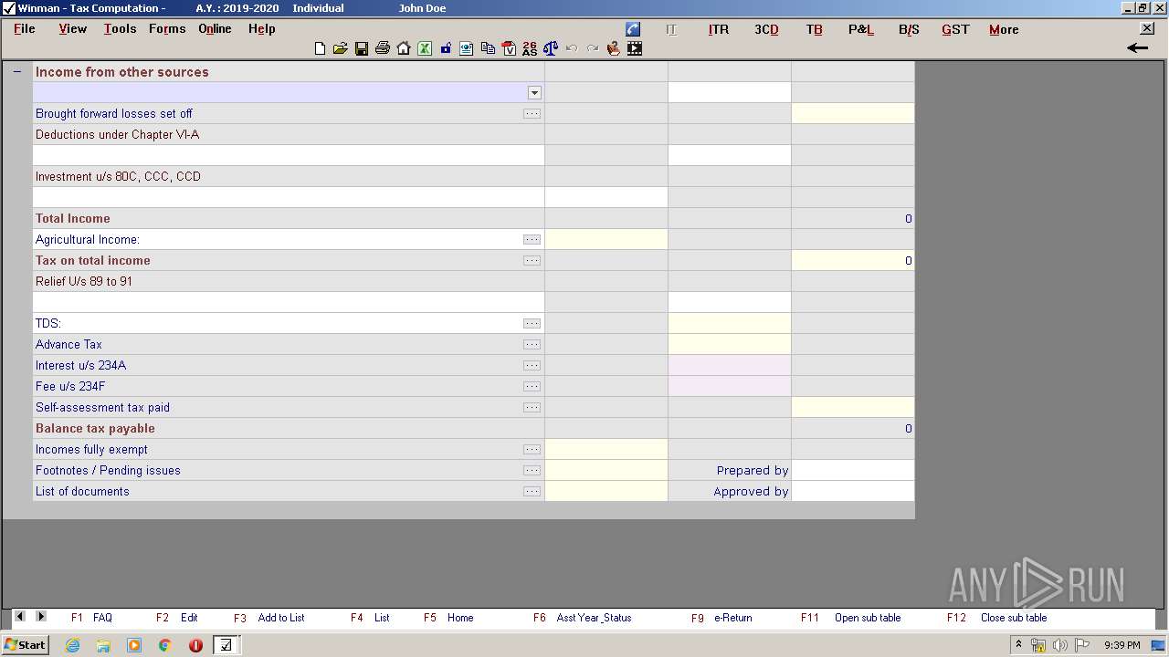Open the 26AS icon

(x=530, y=48)
